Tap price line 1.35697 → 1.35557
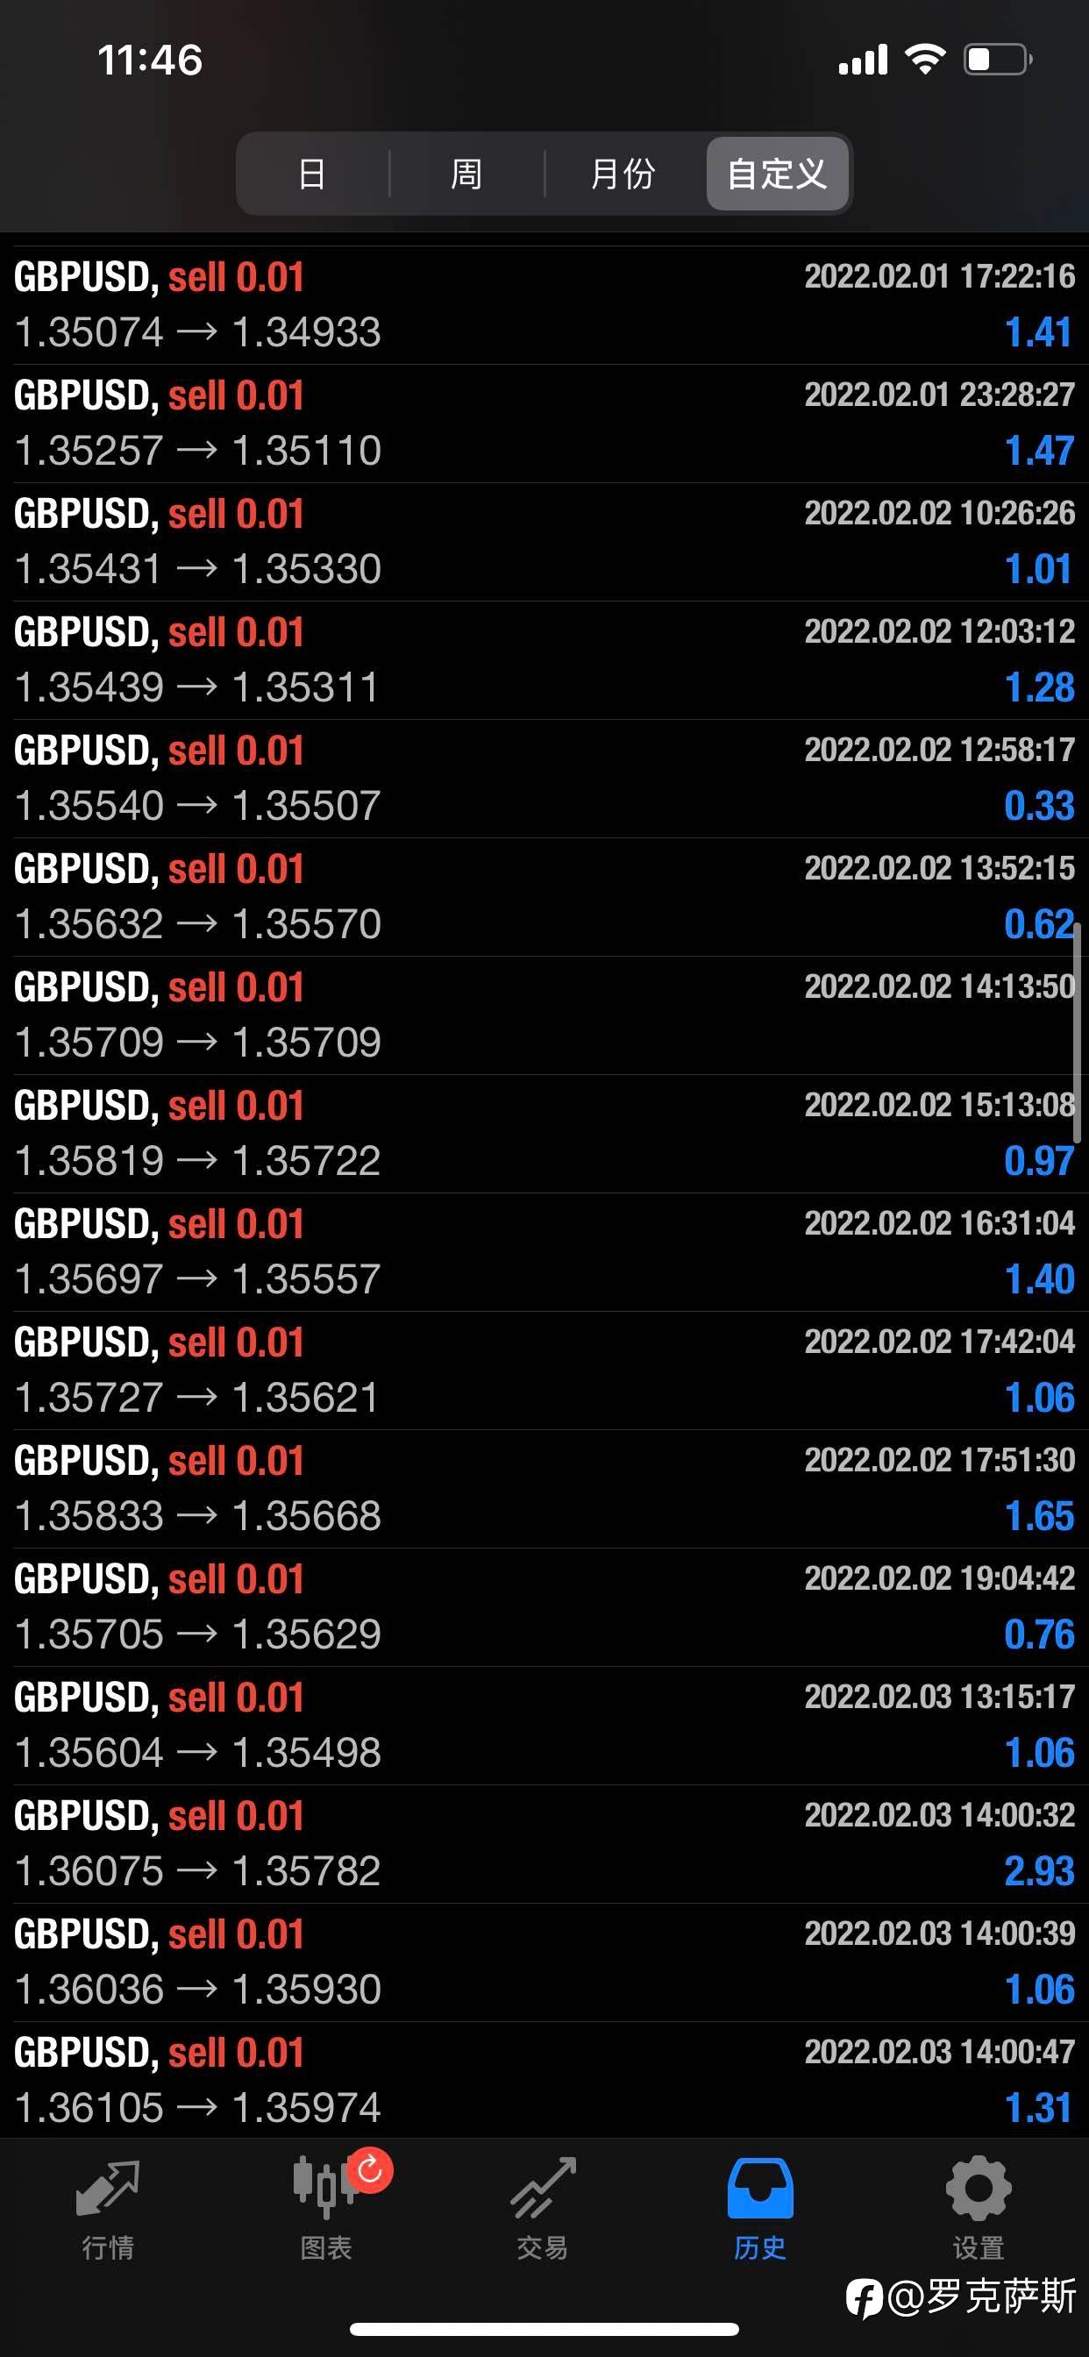The width and height of the screenshot is (1089, 2357). (x=197, y=1279)
